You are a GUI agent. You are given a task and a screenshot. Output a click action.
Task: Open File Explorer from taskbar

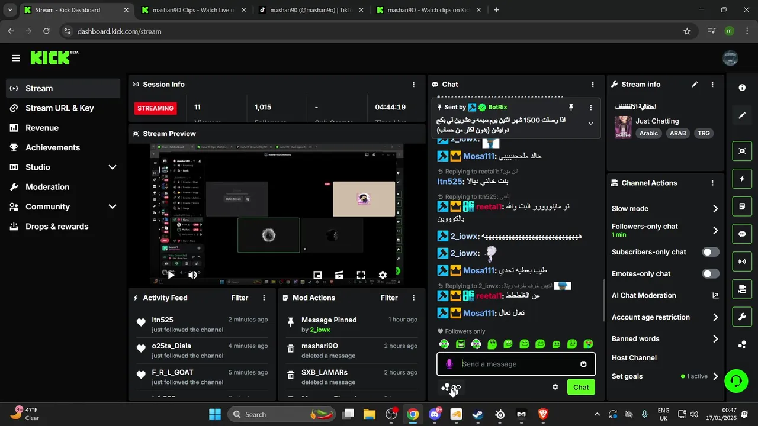(x=369, y=414)
